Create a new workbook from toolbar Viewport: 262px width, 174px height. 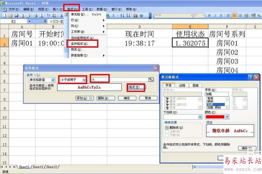click(5, 16)
